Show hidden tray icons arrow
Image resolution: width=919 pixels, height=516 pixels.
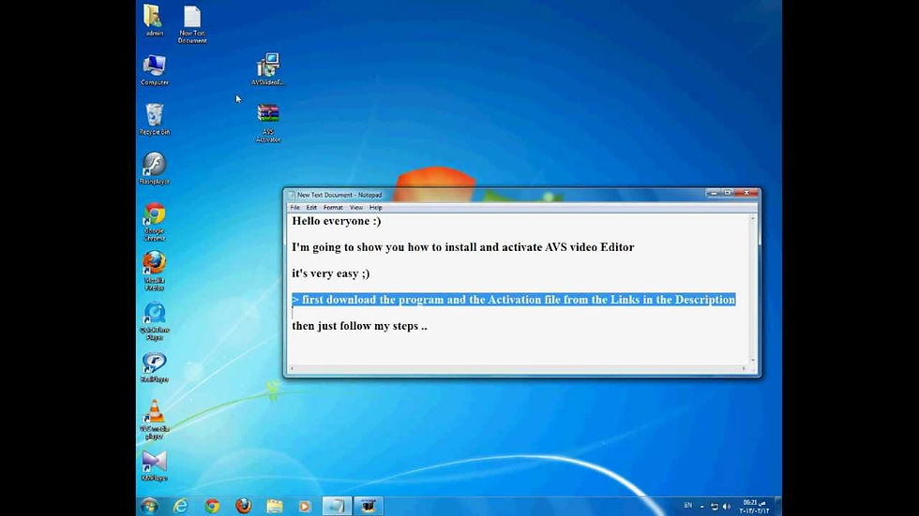tap(702, 507)
